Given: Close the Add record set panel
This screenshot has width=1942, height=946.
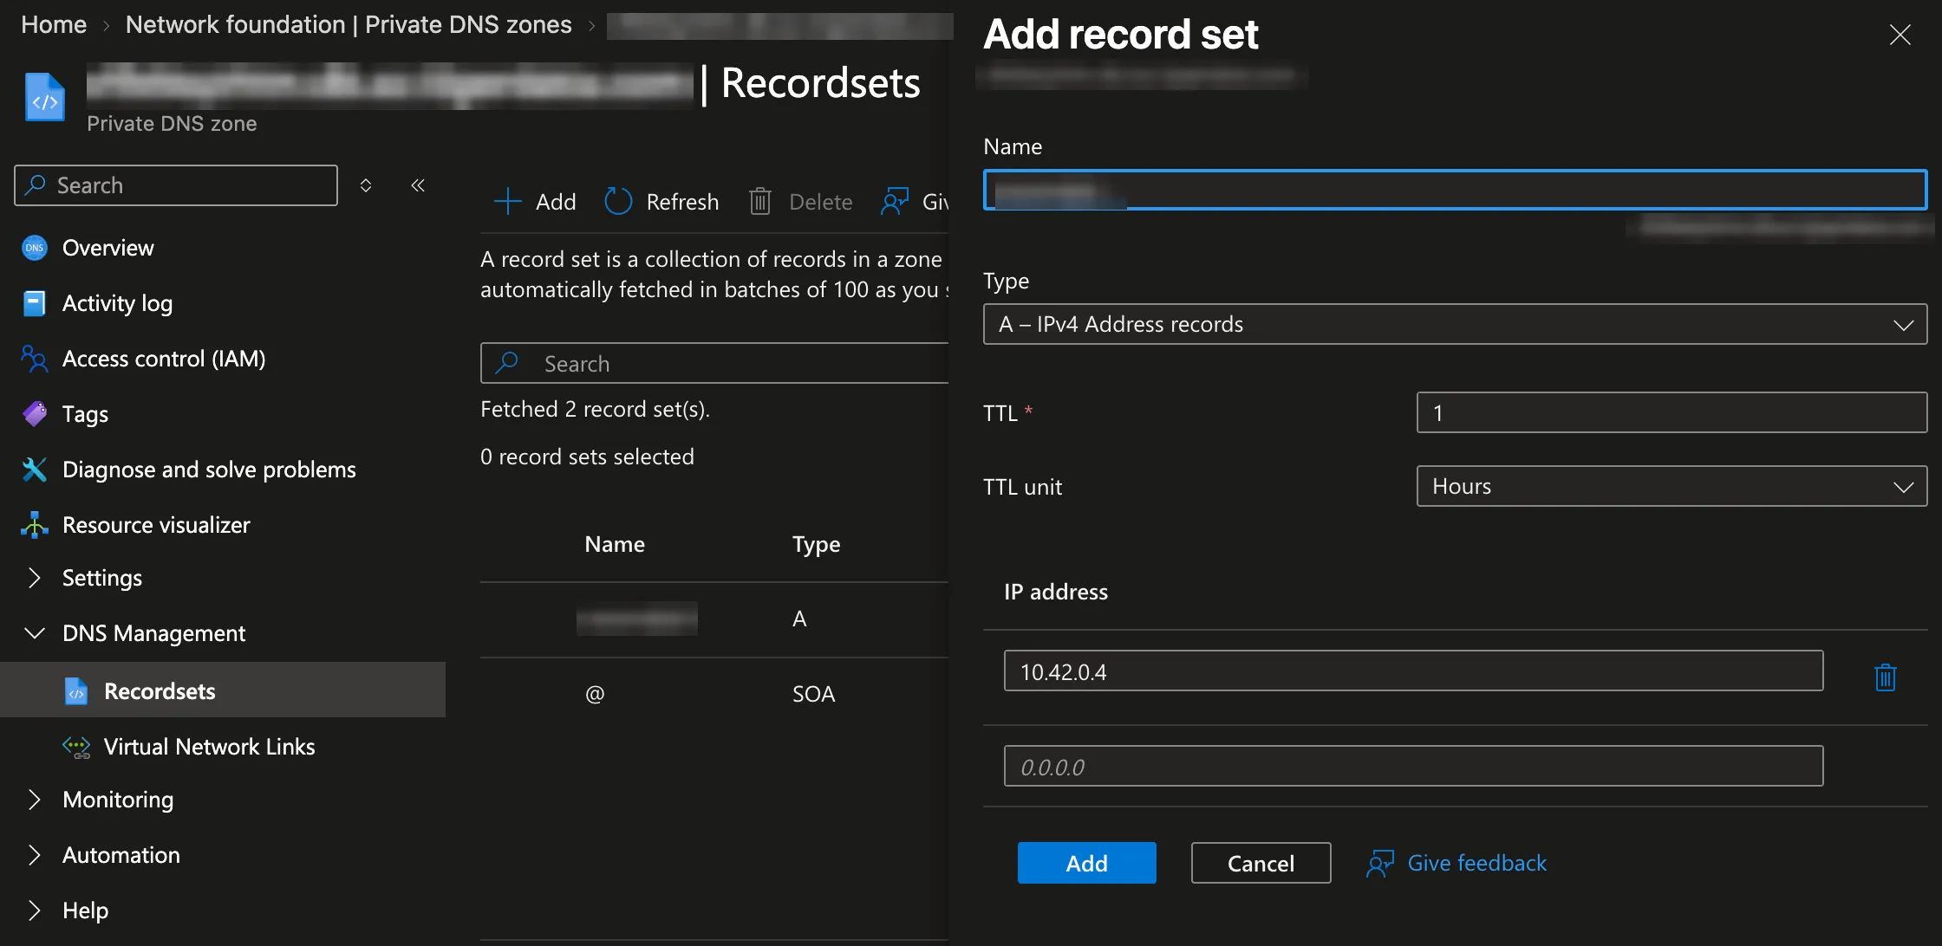Looking at the screenshot, I should click(x=1900, y=35).
